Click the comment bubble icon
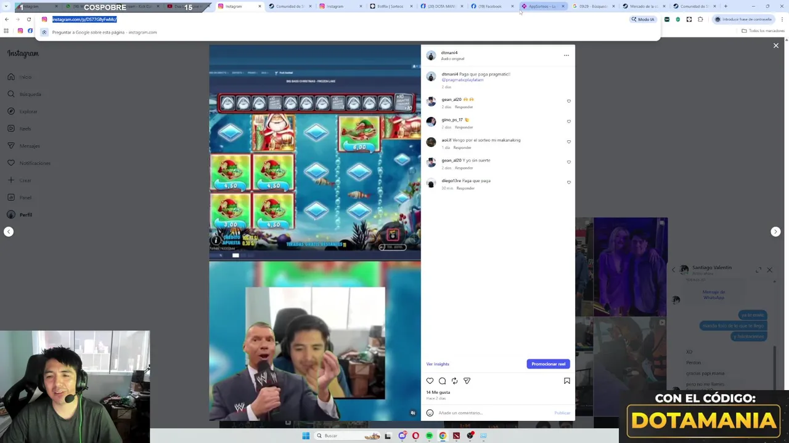789x443 pixels. click(x=442, y=381)
